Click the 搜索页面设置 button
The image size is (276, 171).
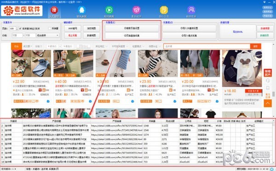click(132, 28)
